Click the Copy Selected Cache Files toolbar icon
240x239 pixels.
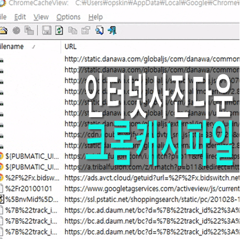click(x=29, y=30)
